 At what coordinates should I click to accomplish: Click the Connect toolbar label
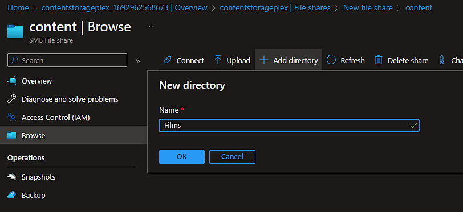pos(190,60)
